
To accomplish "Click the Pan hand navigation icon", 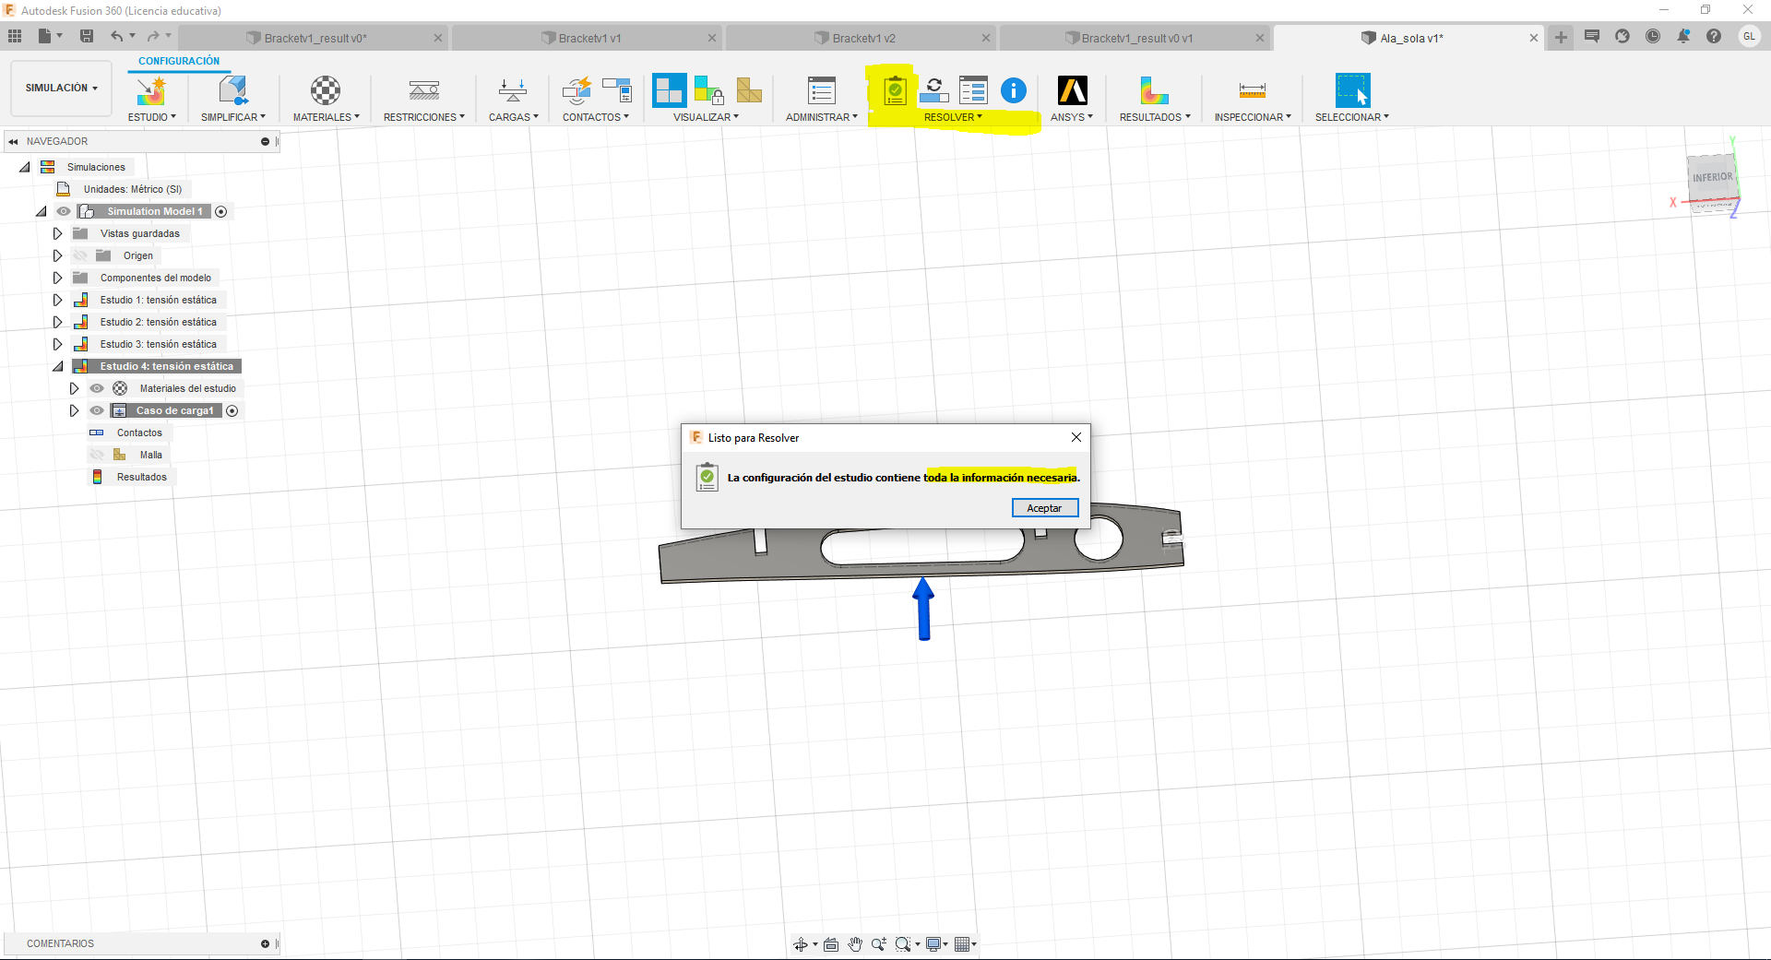I will click(x=855, y=944).
